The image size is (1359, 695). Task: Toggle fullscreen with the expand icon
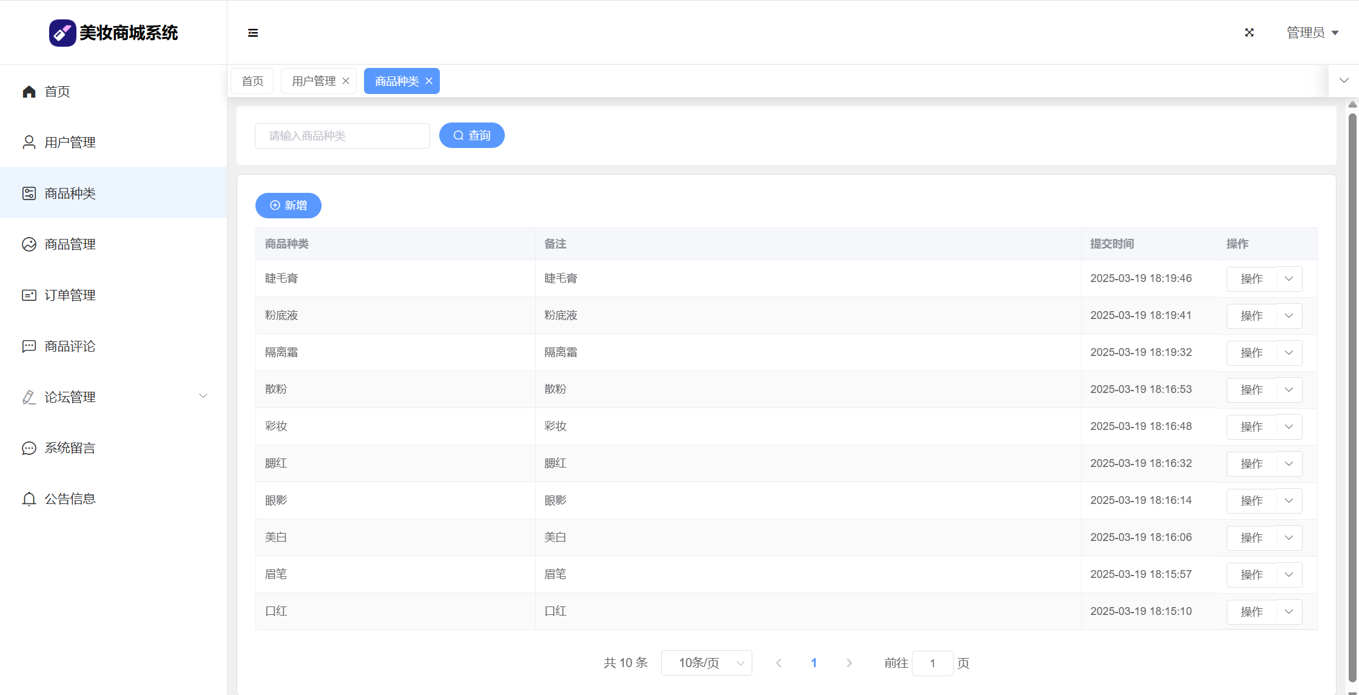[x=1249, y=33]
